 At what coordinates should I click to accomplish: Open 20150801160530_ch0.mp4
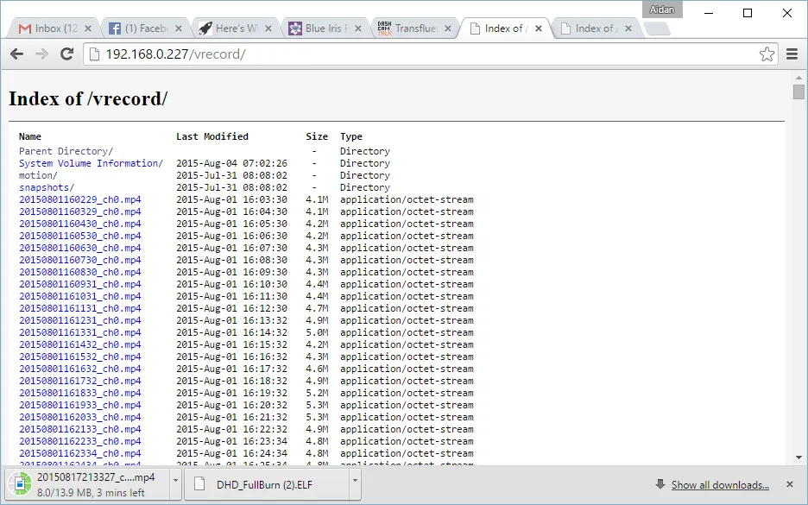pyautogui.click(x=80, y=236)
